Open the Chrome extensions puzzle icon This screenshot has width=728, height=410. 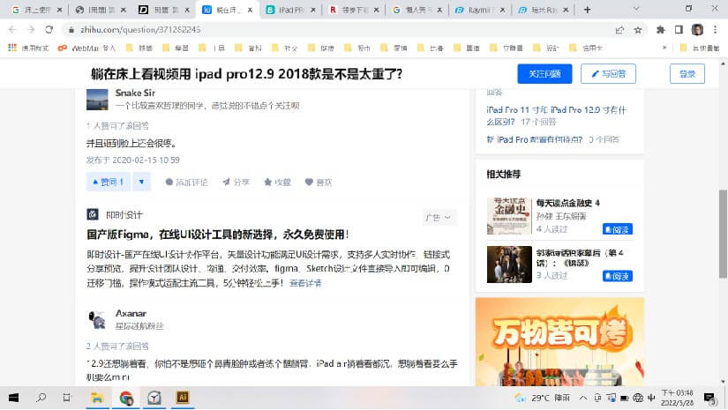[x=660, y=29]
